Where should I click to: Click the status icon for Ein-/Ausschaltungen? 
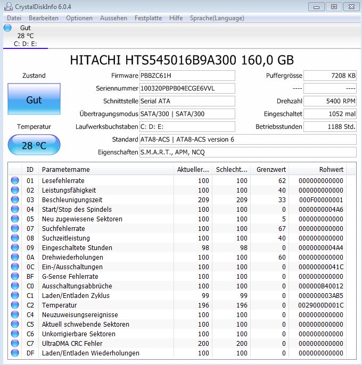[x=15, y=267]
